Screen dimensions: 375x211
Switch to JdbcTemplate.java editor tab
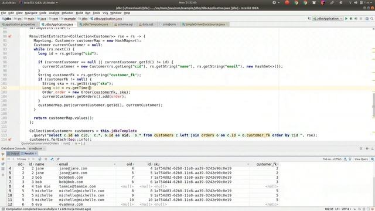click(94, 25)
